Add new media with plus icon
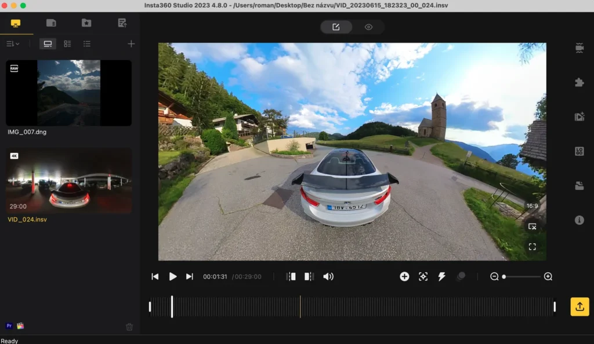The image size is (594, 344). [x=131, y=44]
